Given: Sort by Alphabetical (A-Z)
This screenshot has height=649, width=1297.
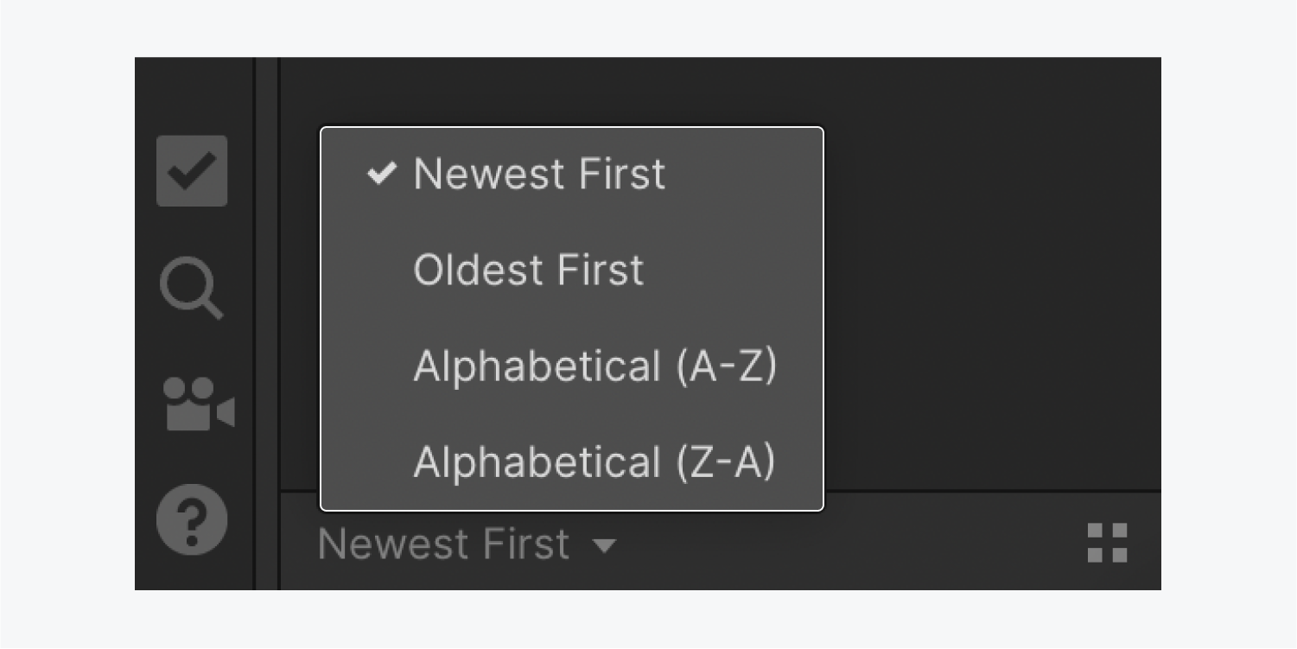Looking at the screenshot, I should (x=572, y=366).
